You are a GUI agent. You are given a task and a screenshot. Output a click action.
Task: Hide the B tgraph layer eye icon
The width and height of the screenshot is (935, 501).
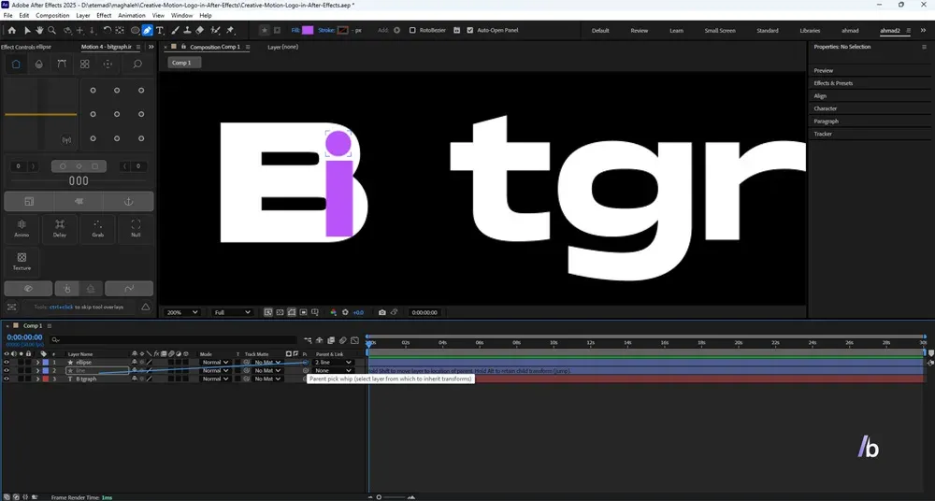click(7, 379)
